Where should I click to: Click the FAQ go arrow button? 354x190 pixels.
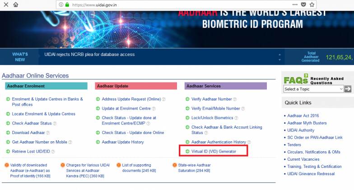click(348, 89)
